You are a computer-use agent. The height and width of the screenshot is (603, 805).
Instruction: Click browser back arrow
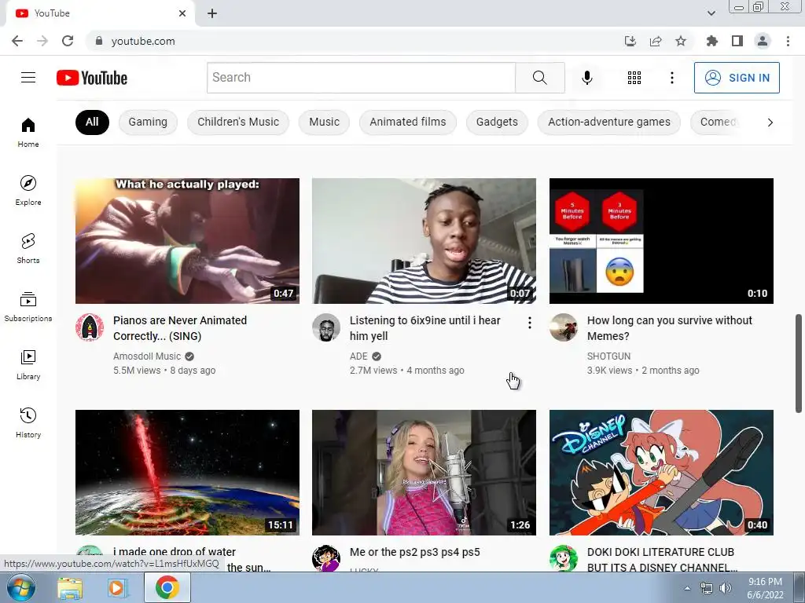(17, 41)
